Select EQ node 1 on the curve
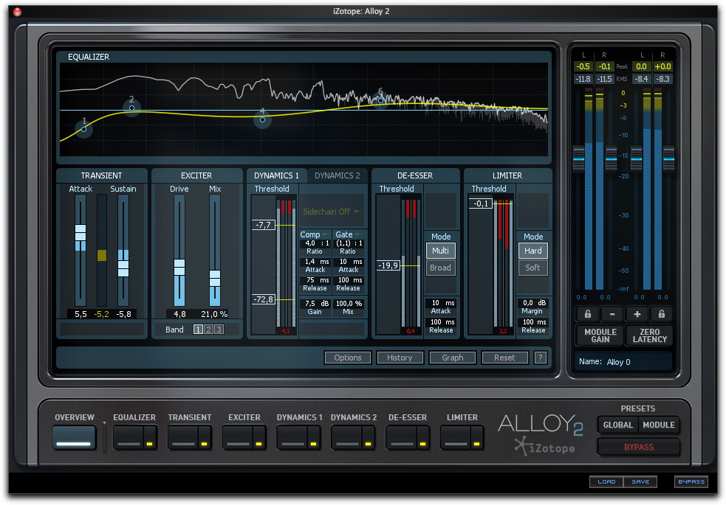726x505 pixels. [x=83, y=129]
